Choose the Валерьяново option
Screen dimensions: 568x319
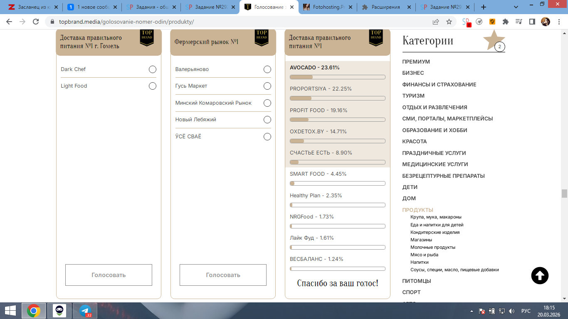pos(267,69)
